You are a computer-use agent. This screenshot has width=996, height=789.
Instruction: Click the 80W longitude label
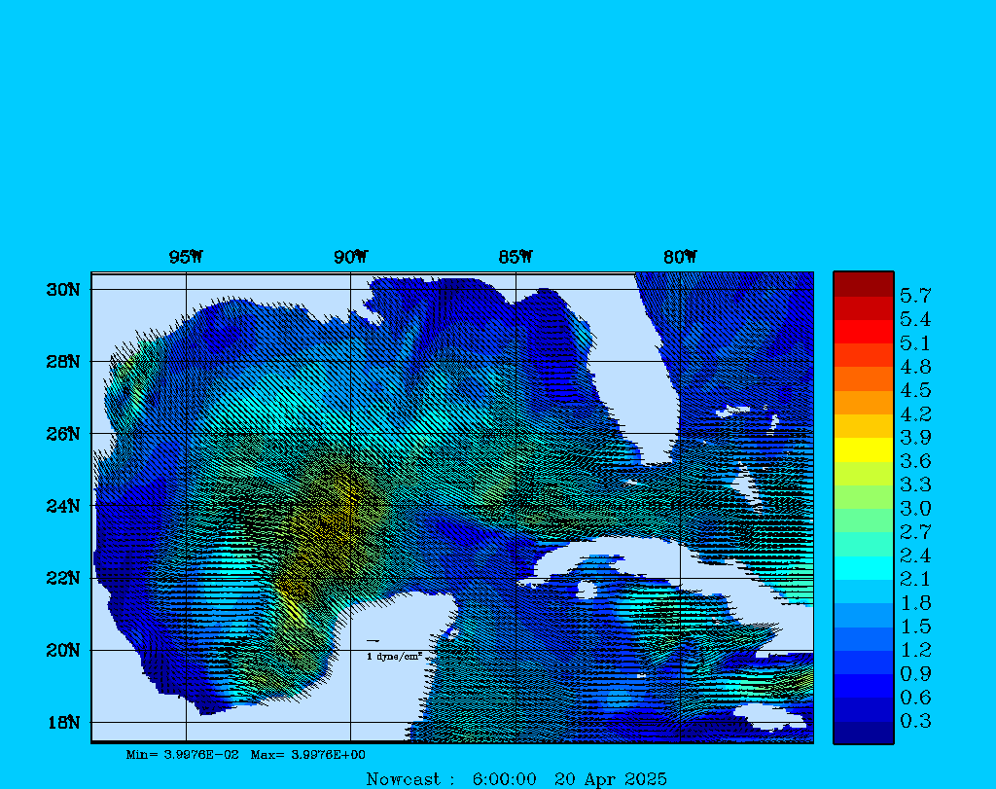[680, 257]
